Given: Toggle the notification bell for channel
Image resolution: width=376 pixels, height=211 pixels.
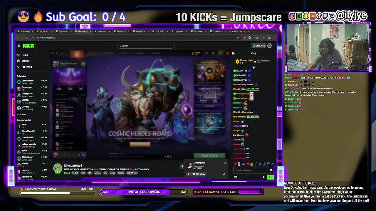Looking at the screenshot, I should 182,166.
